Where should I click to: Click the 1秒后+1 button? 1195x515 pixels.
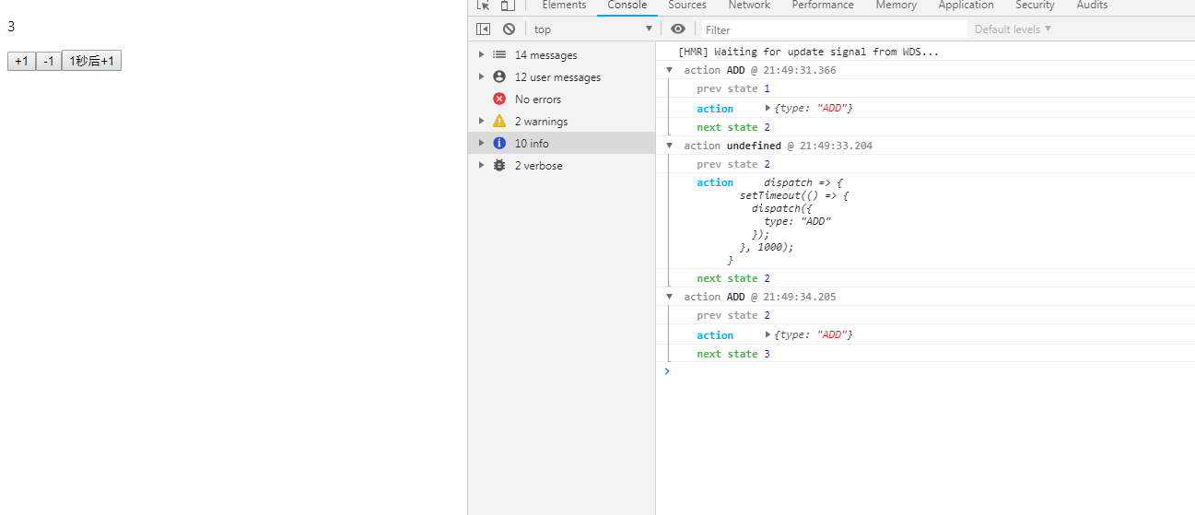click(x=91, y=61)
